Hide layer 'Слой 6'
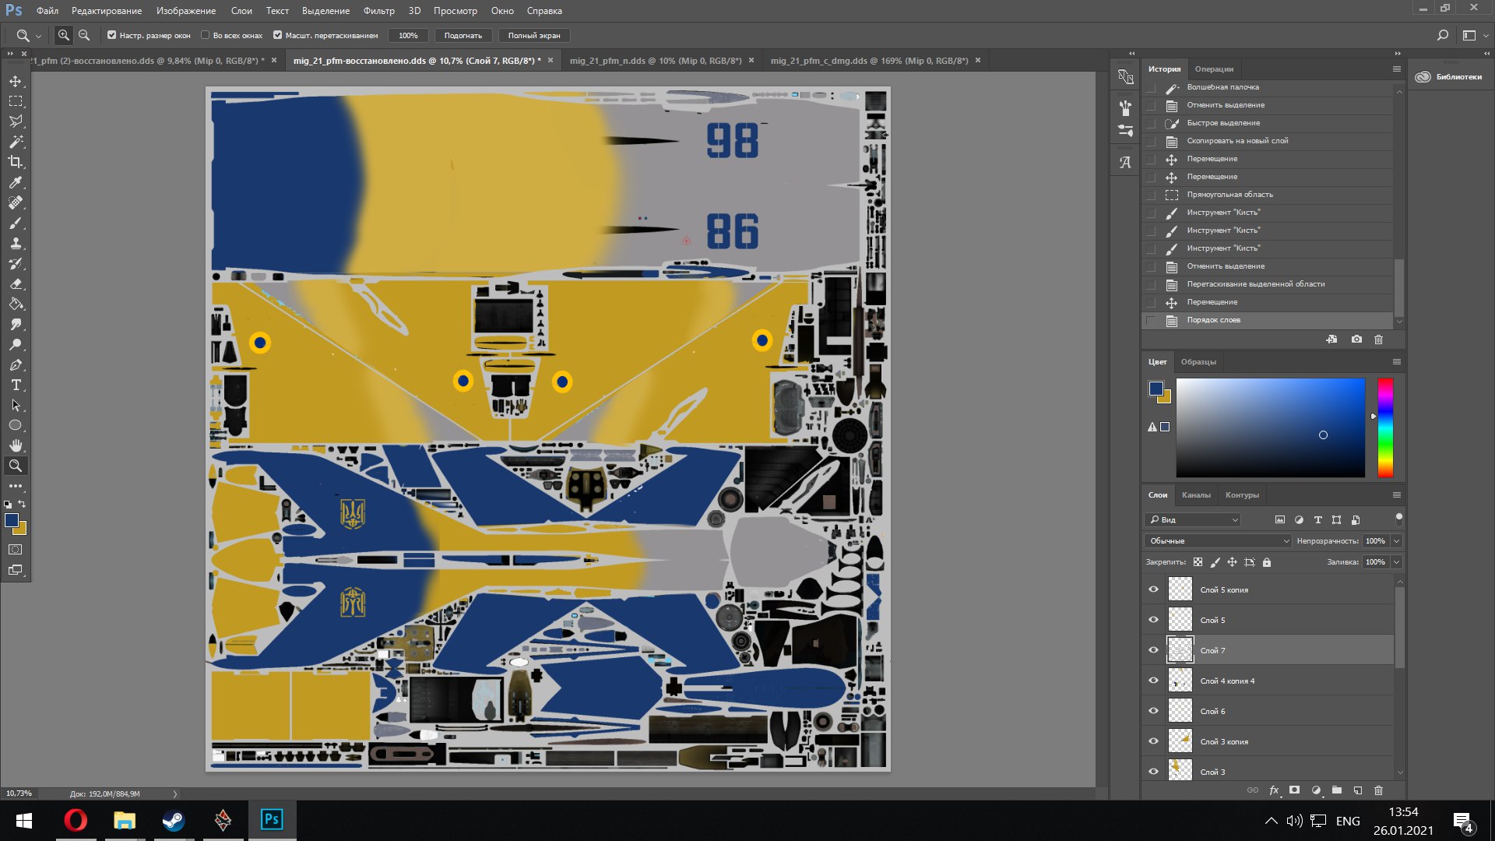Screen dimensions: 1495x841 pyautogui.click(x=1154, y=711)
